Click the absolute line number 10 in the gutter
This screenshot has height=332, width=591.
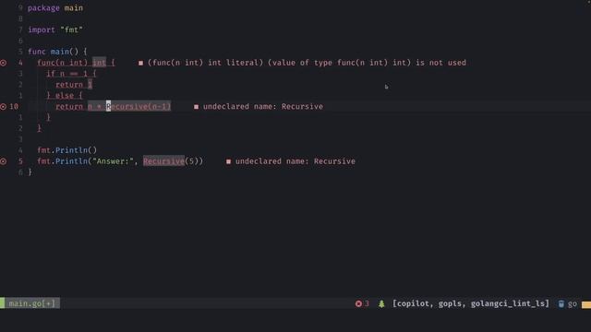pyautogui.click(x=14, y=107)
